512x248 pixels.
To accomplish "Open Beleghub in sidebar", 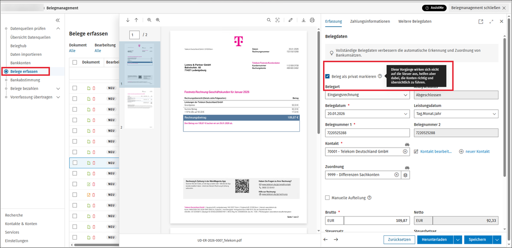I will pyautogui.click(x=18, y=46).
